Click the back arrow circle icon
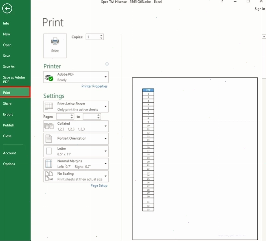 pyautogui.click(x=7, y=8)
